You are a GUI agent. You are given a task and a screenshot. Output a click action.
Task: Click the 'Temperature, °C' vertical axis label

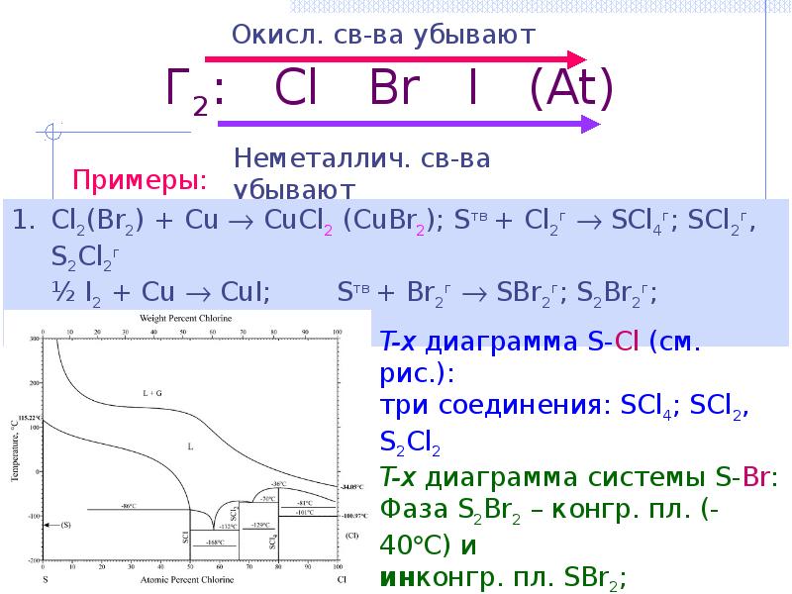pyautogui.click(x=16, y=450)
